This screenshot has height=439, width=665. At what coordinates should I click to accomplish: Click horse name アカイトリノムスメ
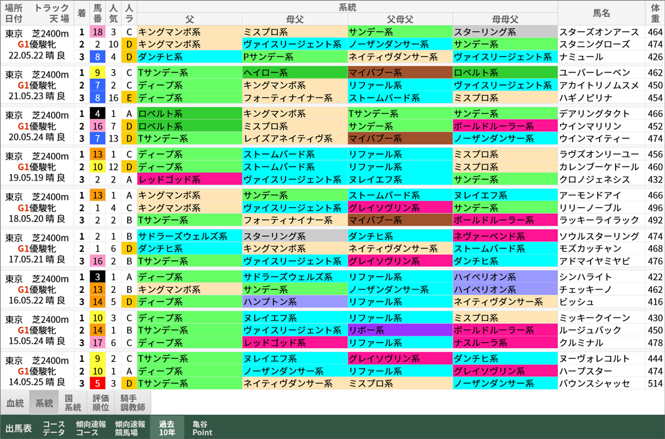tap(599, 85)
